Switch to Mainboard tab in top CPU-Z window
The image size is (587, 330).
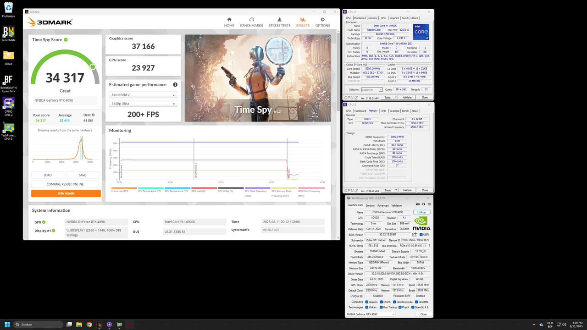point(360,18)
